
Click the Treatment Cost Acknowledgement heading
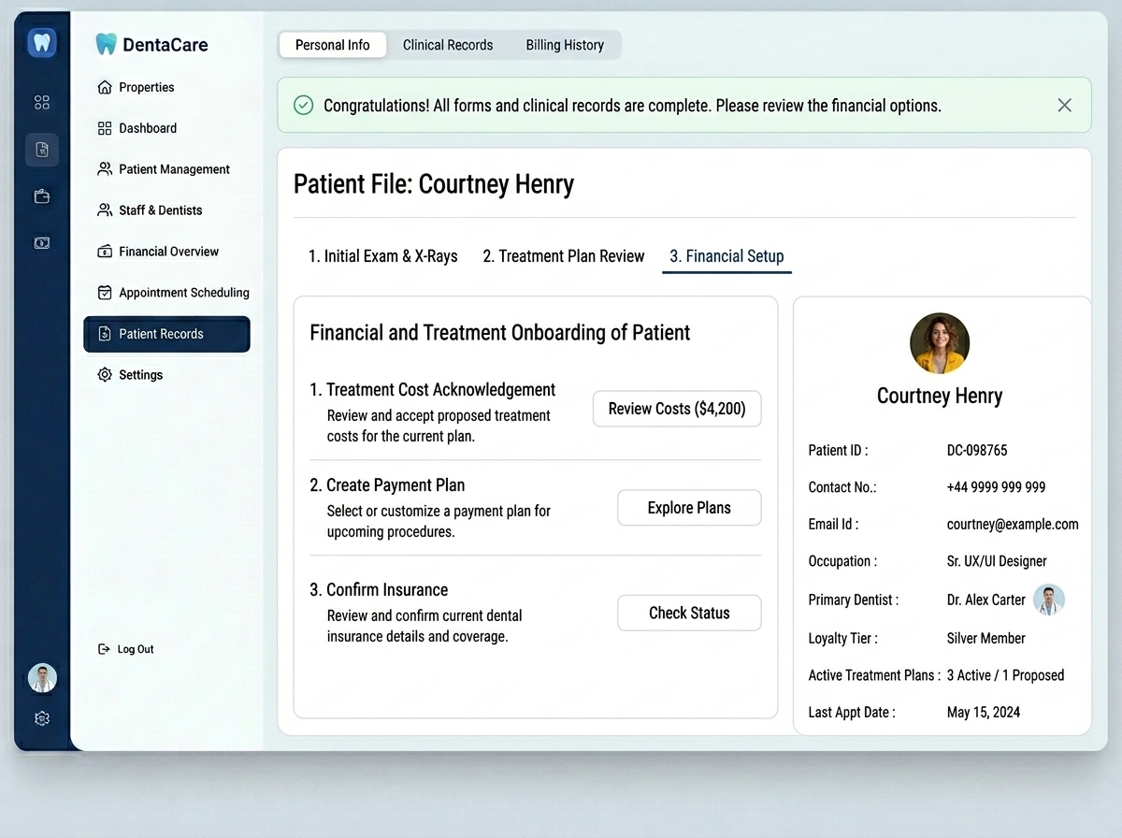[x=432, y=390]
